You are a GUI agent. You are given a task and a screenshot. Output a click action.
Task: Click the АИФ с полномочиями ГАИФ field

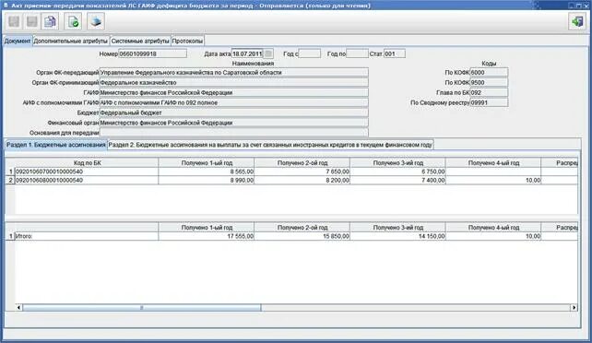click(x=233, y=102)
